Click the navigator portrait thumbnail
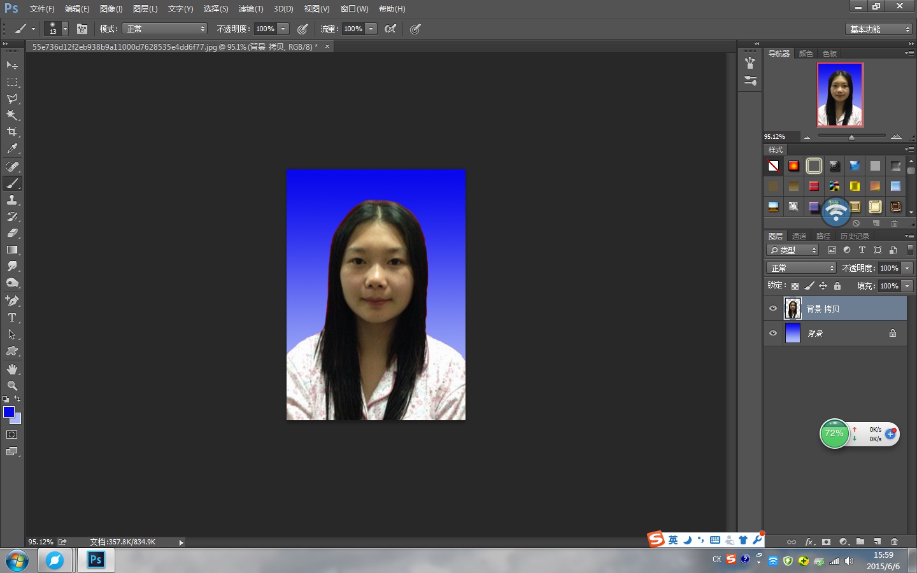Viewport: 917px width, 573px height. point(840,95)
